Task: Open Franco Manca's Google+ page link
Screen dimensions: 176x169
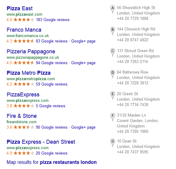Action: click(83, 41)
